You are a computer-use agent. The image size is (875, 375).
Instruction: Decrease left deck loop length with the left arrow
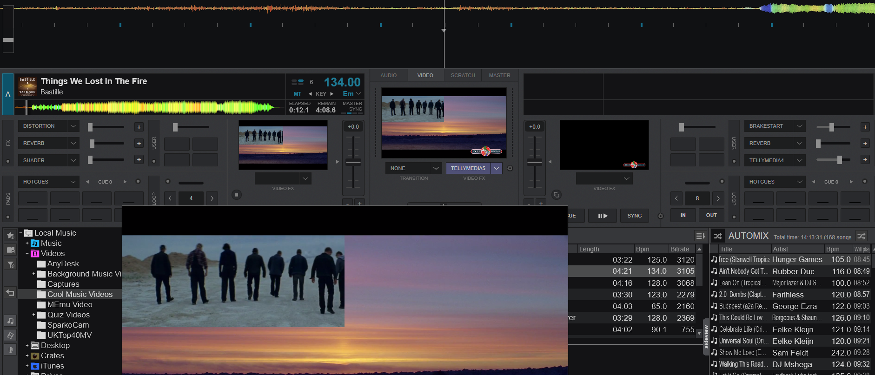tap(170, 198)
